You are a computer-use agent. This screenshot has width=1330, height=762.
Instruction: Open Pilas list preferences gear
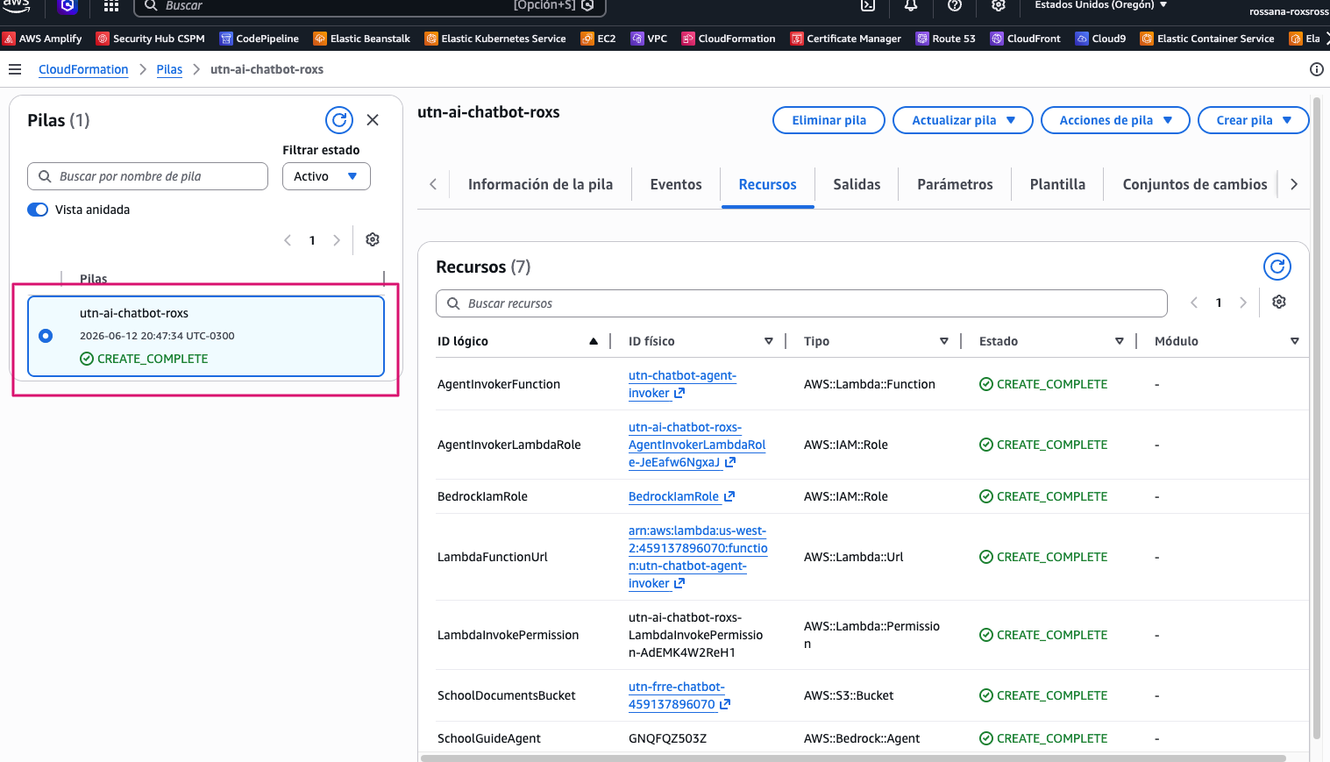373,239
